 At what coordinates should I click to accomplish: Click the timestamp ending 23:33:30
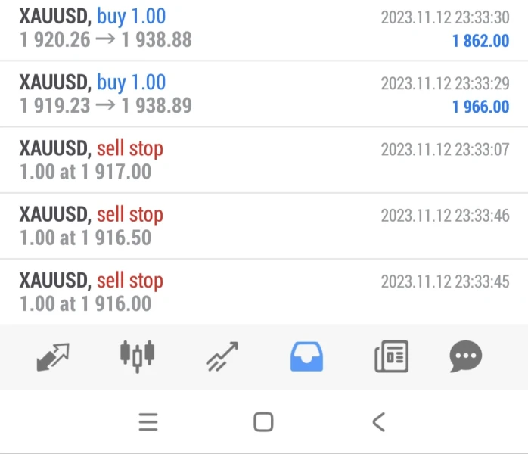(445, 17)
